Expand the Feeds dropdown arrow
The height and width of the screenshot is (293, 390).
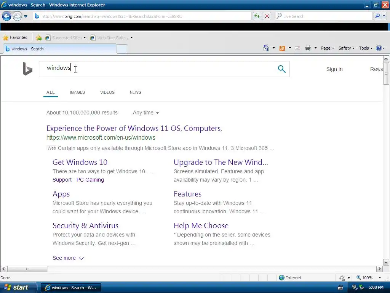[x=290, y=48]
